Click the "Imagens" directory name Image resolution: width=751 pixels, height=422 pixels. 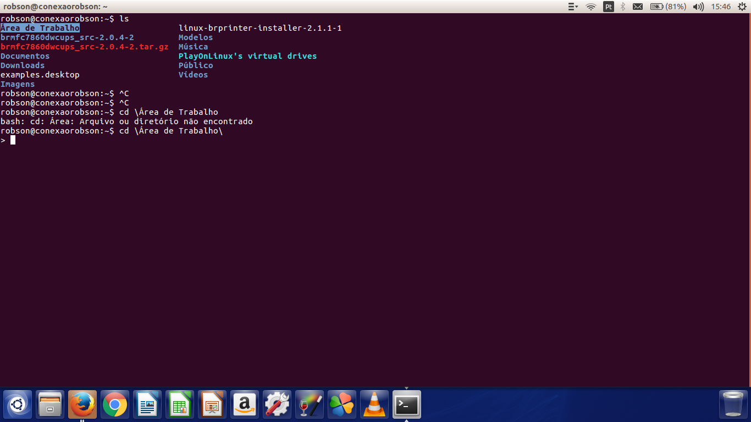(x=18, y=84)
